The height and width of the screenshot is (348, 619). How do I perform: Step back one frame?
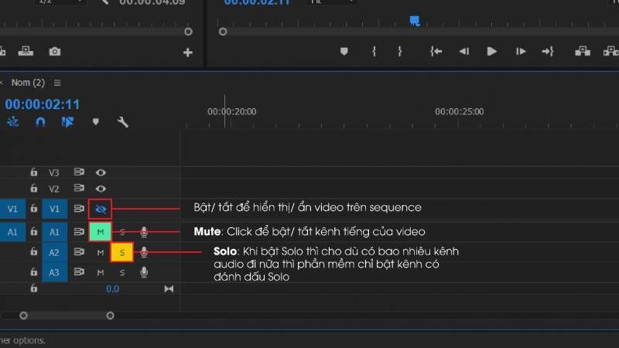[463, 51]
